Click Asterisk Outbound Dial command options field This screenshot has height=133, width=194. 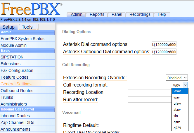click(x=164, y=52)
